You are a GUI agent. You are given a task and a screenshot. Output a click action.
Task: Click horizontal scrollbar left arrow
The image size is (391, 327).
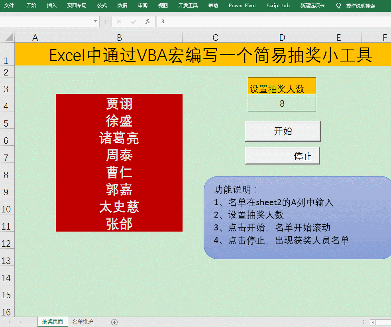point(373,322)
